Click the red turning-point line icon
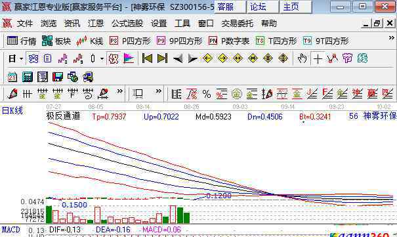The width and height of the screenshot is (397, 237). [333, 58]
